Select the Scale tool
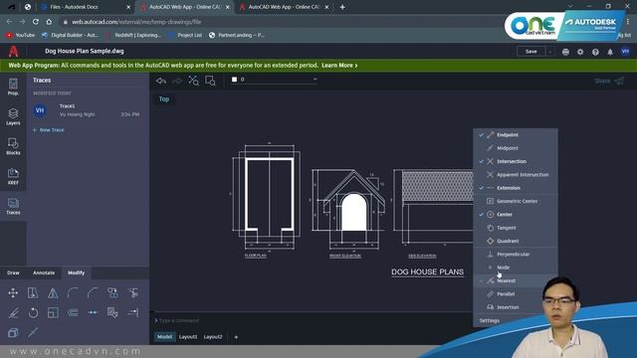This screenshot has width=637, height=358. point(53,312)
